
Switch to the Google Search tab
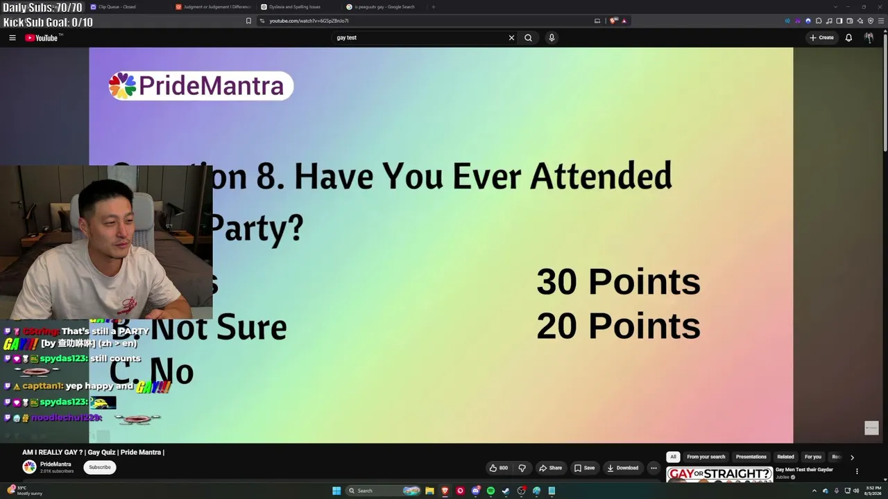[x=384, y=7]
